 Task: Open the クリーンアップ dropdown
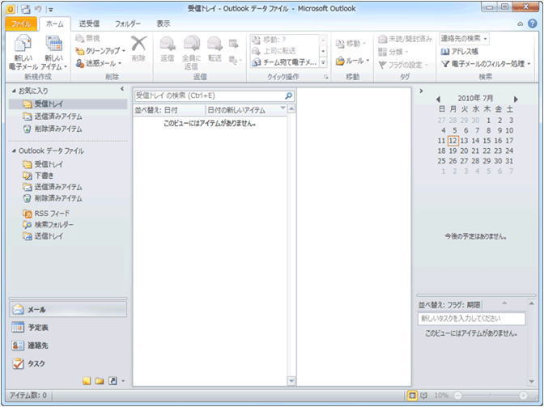(x=100, y=51)
